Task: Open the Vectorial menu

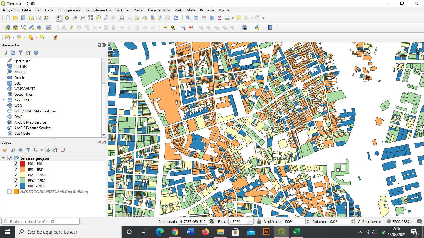Action: pos(122,10)
